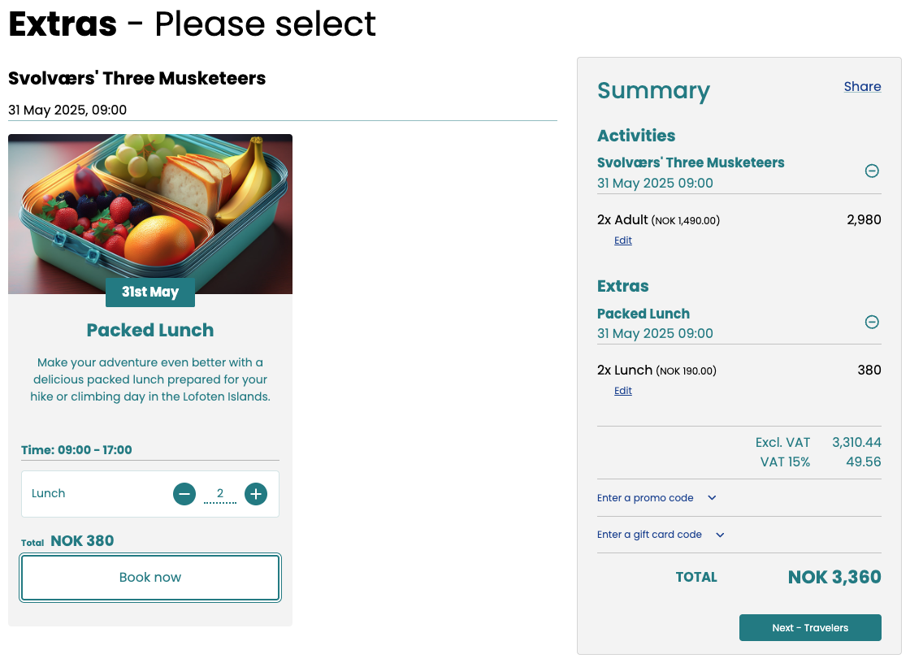This screenshot has height=663, width=910.
Task: Proceed with Next - Travelers button
Action: 810,628
